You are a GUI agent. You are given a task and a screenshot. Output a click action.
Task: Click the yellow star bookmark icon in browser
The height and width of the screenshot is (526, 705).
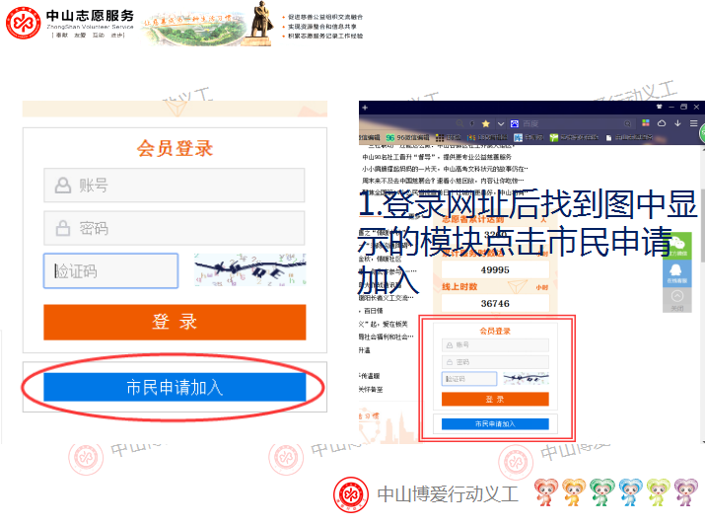(x=486, y=123)
